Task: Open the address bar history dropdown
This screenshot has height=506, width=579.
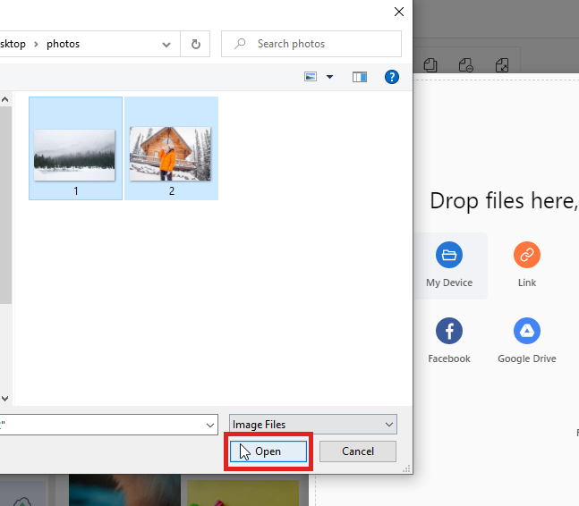Action: point(167,44)
